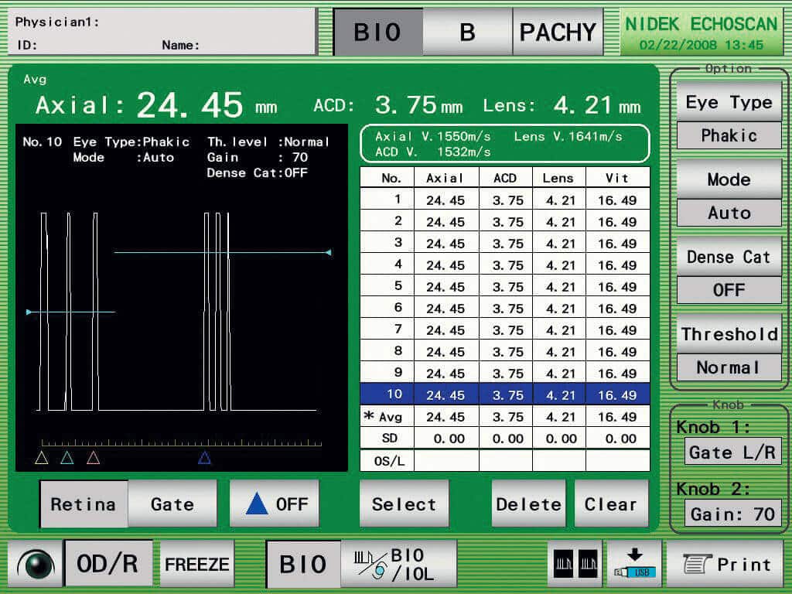
Task: Click the pink triangle marker below waveform
Action: 94,458
